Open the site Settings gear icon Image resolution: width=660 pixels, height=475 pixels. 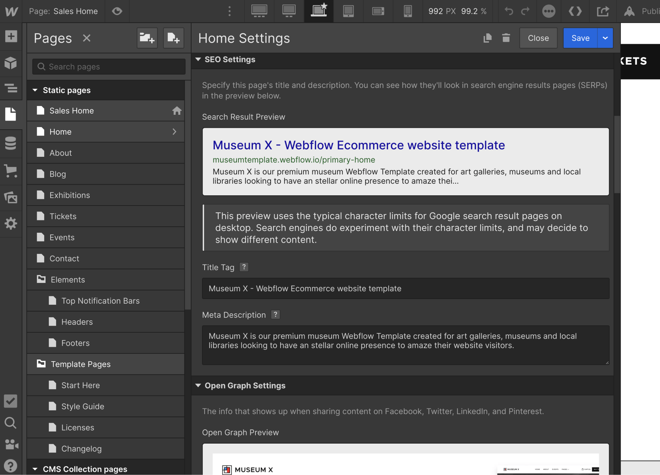tap(11, 223)
